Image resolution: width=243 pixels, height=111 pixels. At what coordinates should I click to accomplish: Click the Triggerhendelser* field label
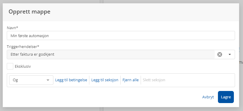(x=23, y=47)
